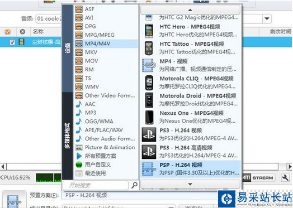Select the MP4/M4V format entry
293x208 pixels.
tap(106, 43)
